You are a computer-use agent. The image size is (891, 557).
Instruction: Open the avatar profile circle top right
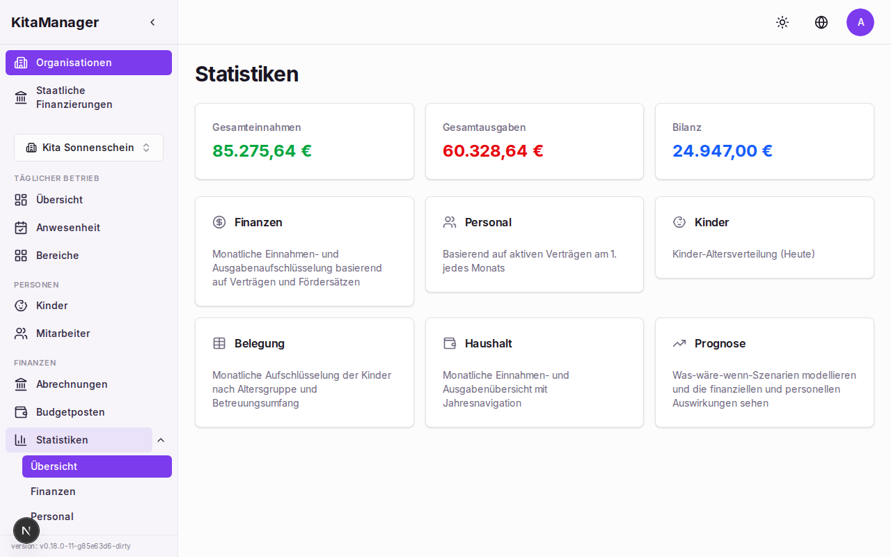click(860, 22)
